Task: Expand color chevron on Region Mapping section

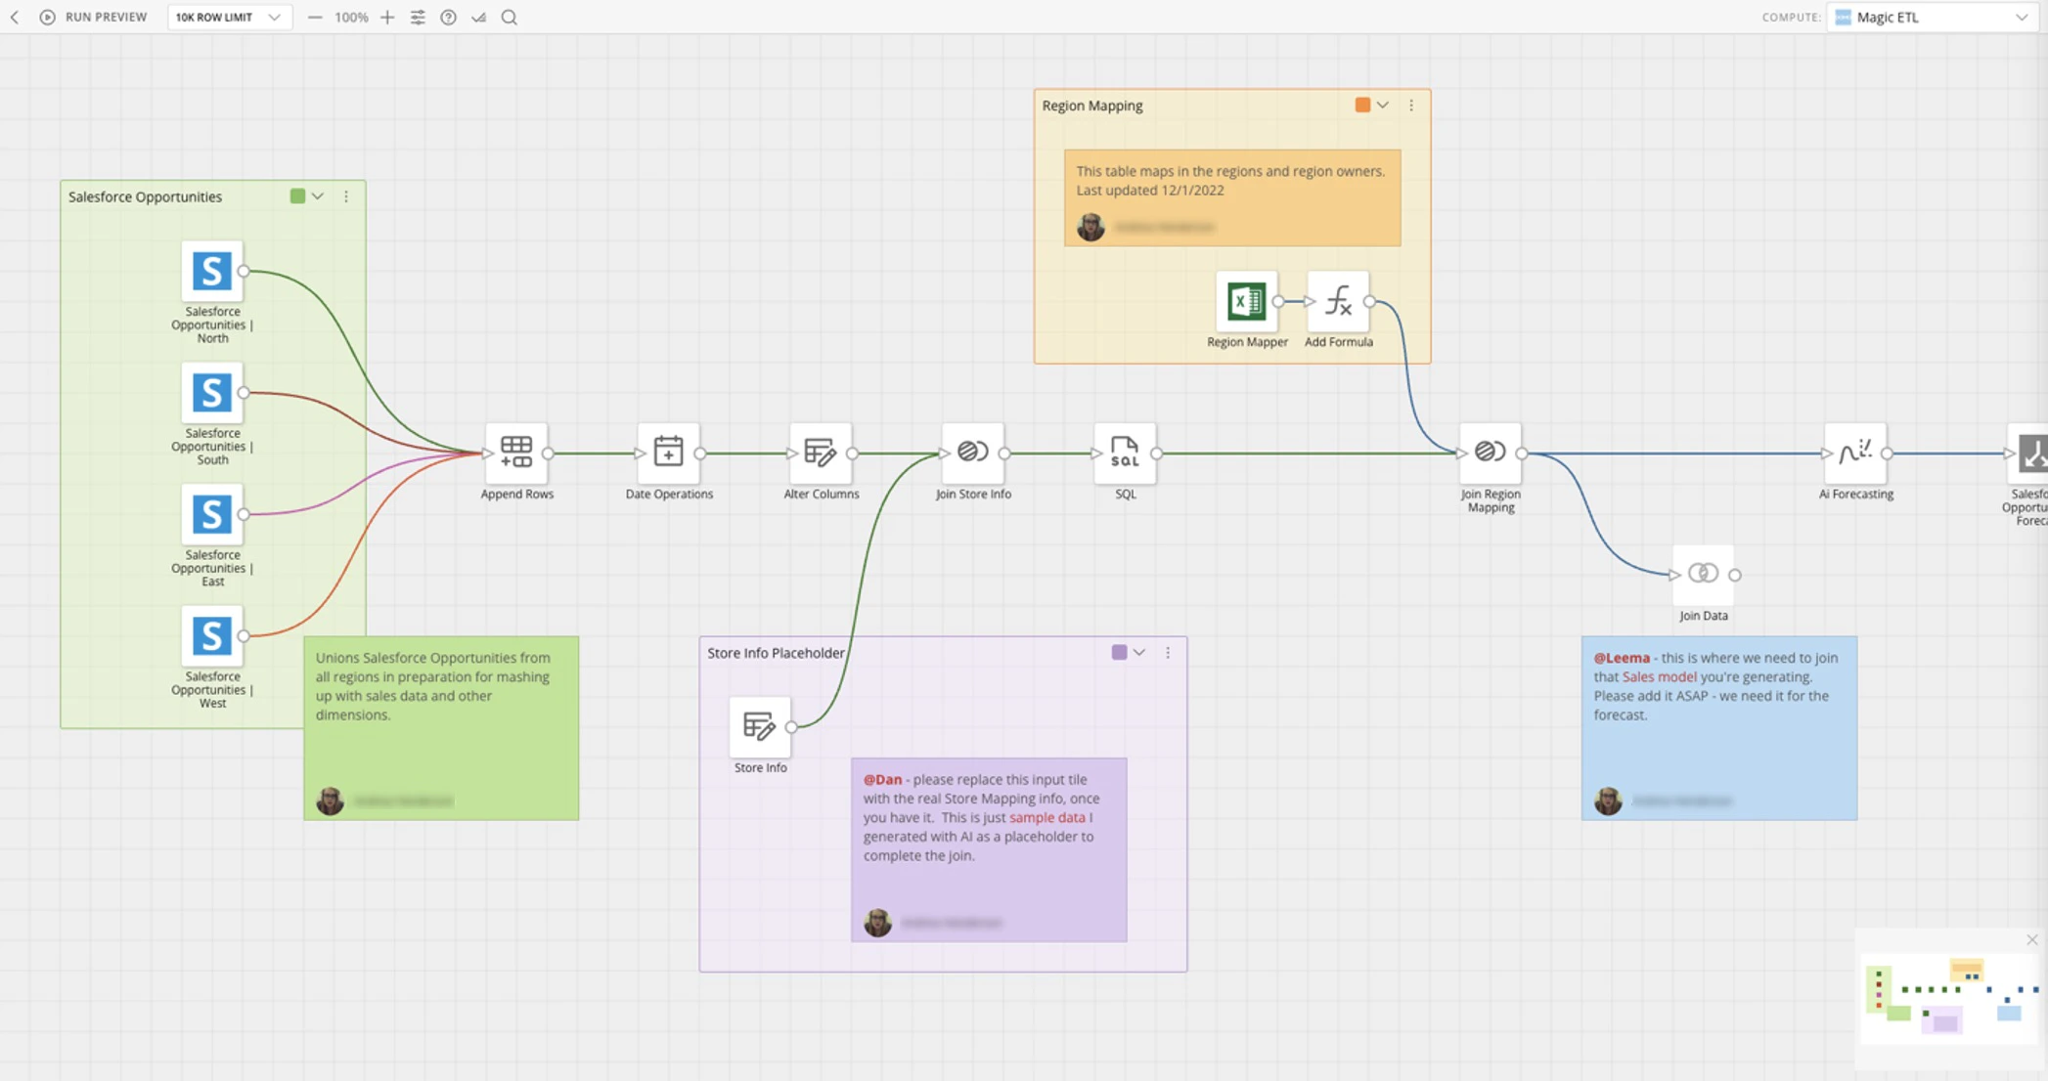Action: (x=1383, y=105)
